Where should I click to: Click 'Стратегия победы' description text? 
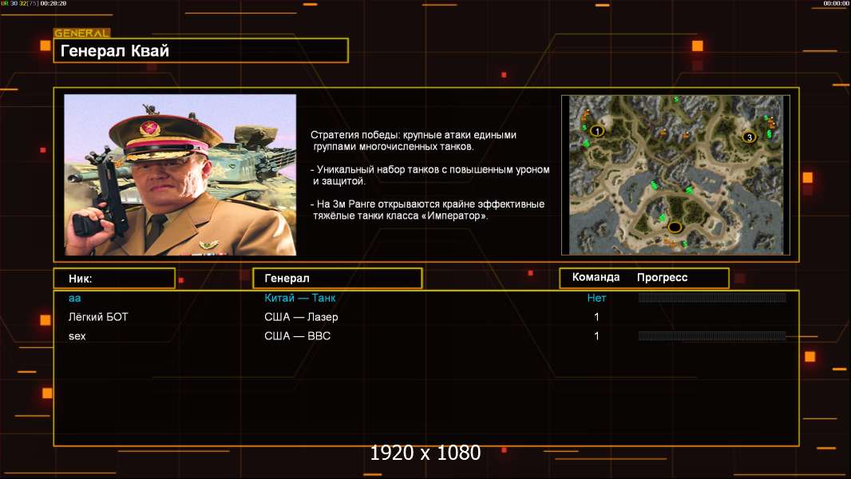[x=414, y=141]
